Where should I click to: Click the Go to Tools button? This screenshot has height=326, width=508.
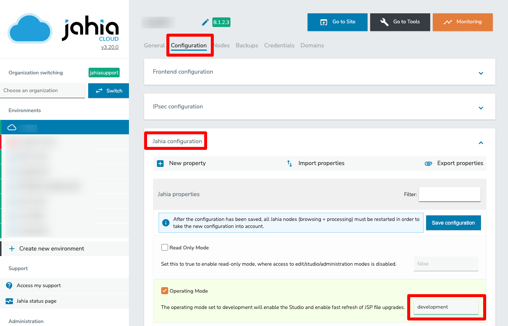(x=400, y=22)
